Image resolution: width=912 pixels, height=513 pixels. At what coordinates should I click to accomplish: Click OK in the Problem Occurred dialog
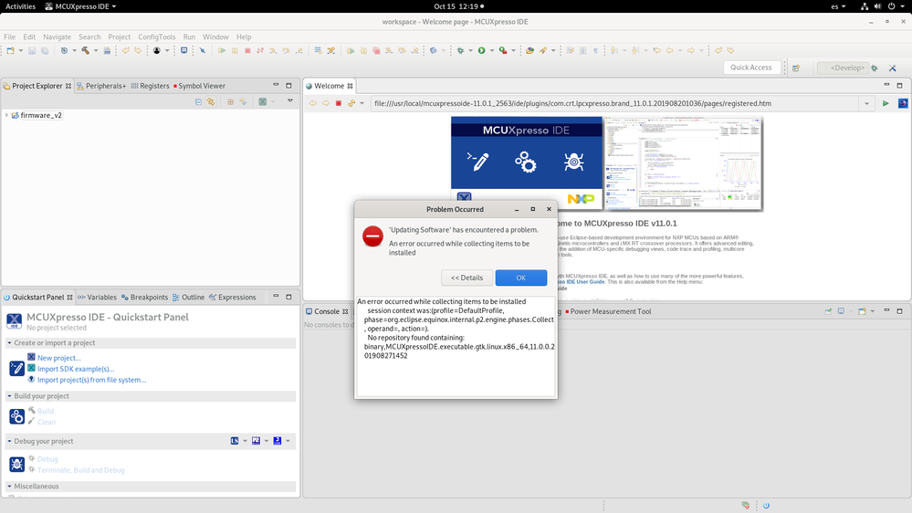521,277
